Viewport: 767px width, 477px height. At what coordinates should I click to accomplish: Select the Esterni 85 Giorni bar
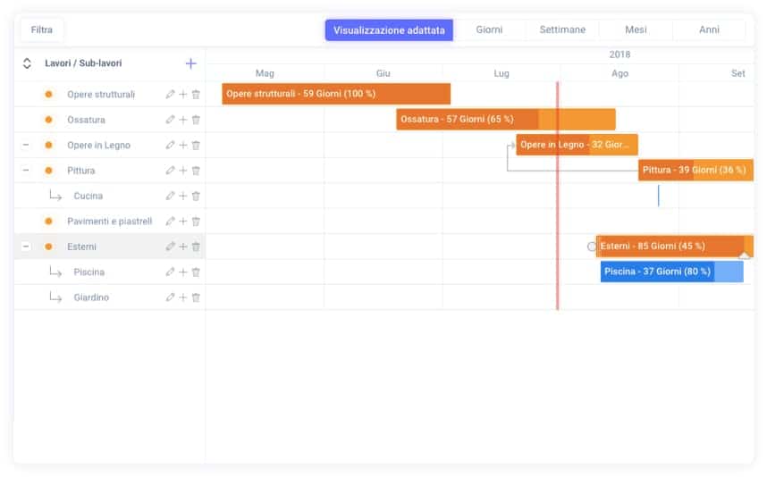[x=675, y=246]
